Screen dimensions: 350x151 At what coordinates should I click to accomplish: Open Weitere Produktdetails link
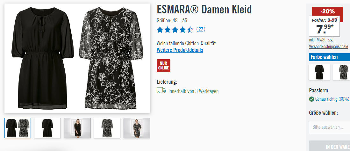click(180, 50)
